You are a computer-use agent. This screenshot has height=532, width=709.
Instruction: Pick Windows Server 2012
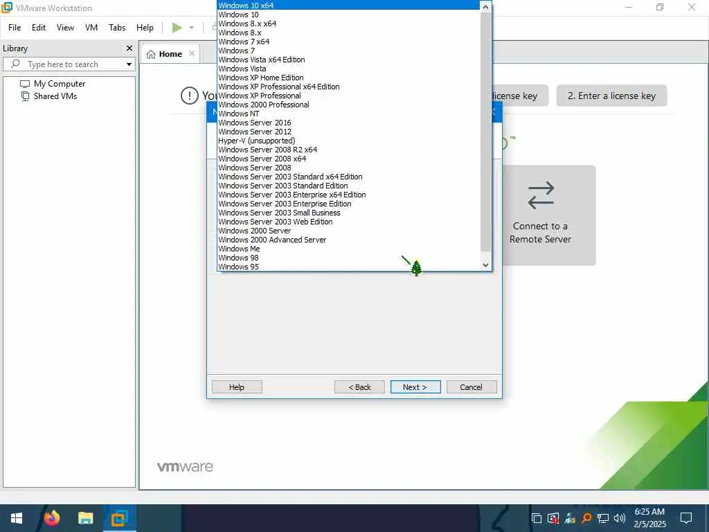coord(349,132)
